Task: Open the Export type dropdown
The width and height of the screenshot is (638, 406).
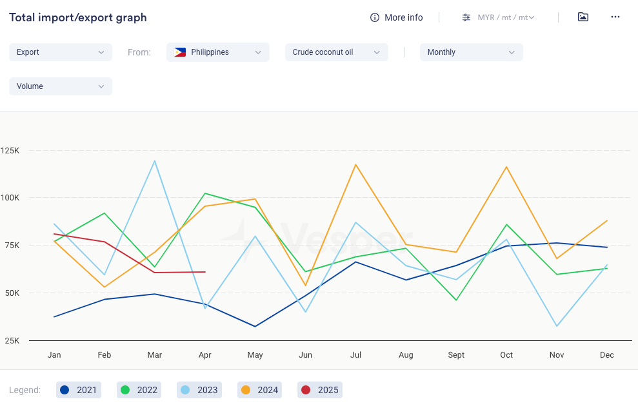Action: [61, 52]
